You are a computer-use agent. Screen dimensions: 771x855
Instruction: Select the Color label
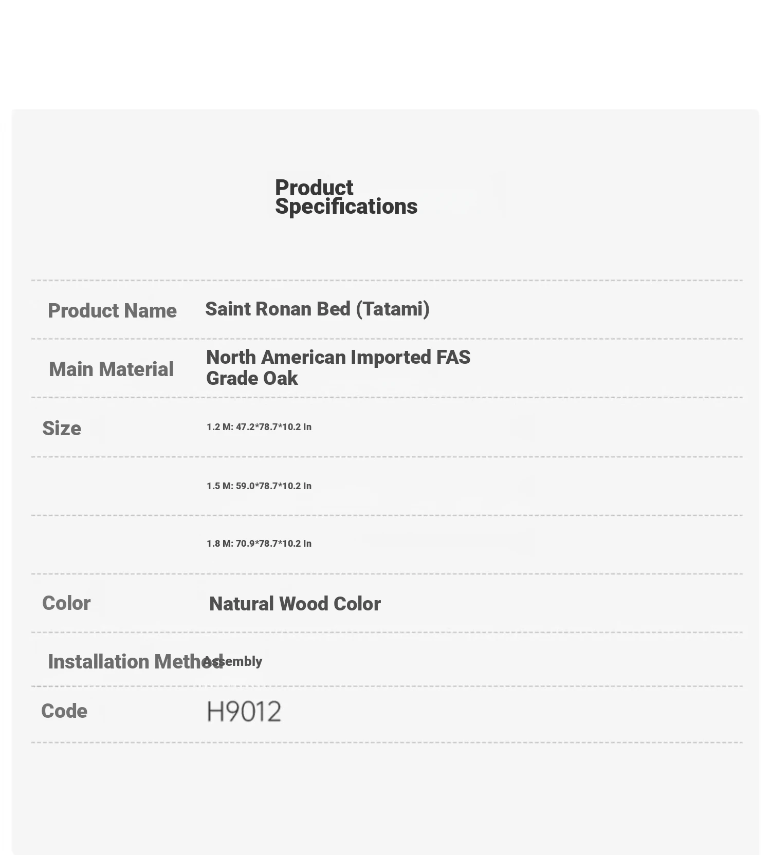66,603
